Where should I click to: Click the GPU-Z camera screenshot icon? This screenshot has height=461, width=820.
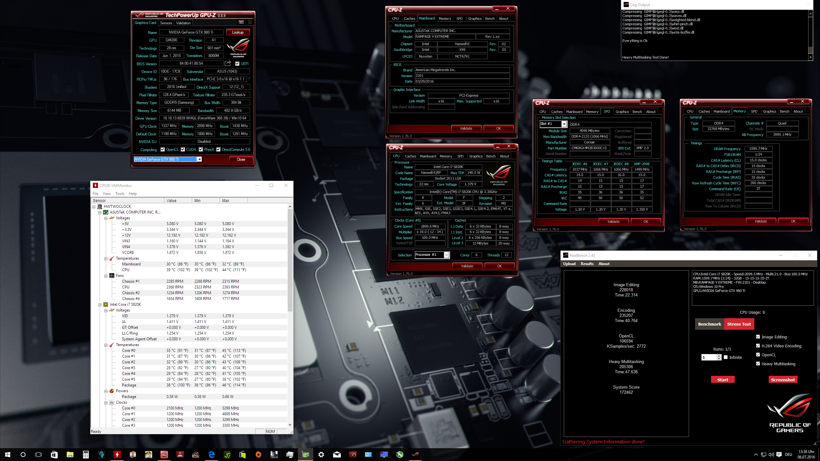(x=241, y=22)
